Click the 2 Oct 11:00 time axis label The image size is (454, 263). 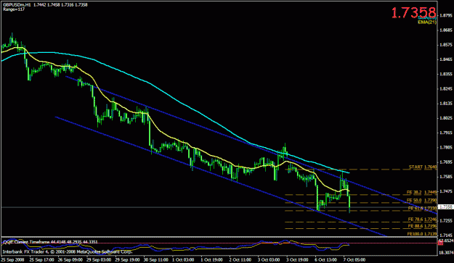240,259
